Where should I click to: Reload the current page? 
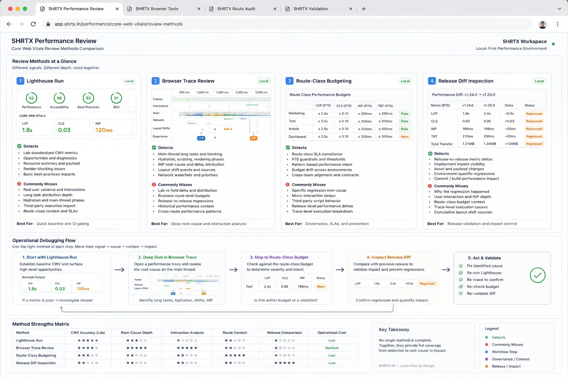[33, 24]
